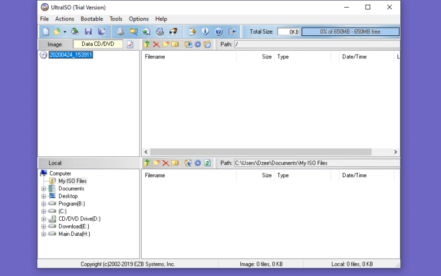Viewport: 441px width, 276px height.
Task: Sort image list by Type column header
Action: click(303, 57)
